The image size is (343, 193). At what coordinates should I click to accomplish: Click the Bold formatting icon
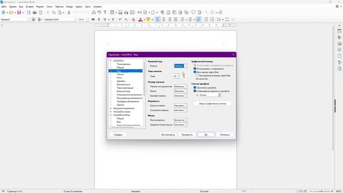(x=93, y=19)
